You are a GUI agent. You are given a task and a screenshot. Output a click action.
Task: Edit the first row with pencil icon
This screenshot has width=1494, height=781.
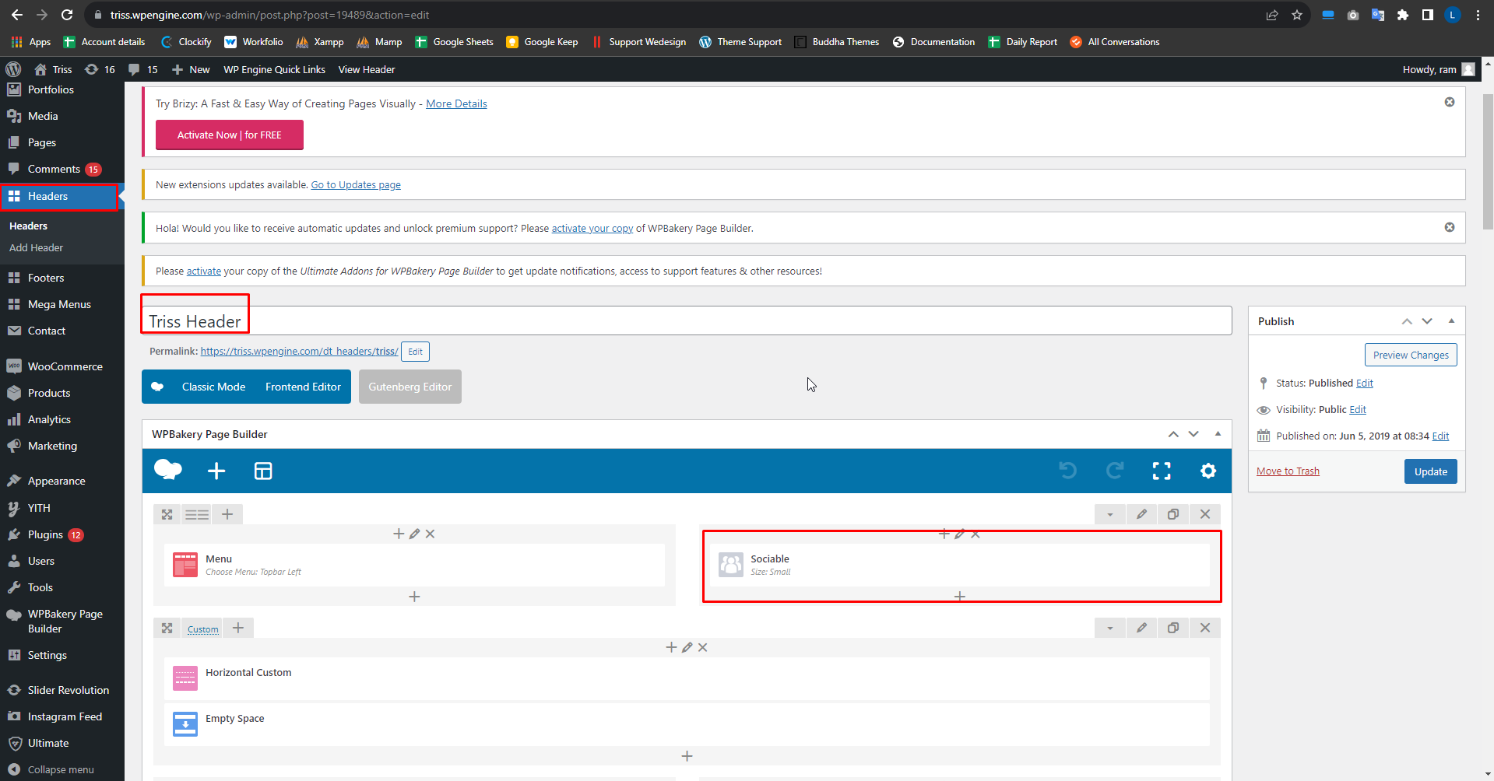pos(1141,514)
